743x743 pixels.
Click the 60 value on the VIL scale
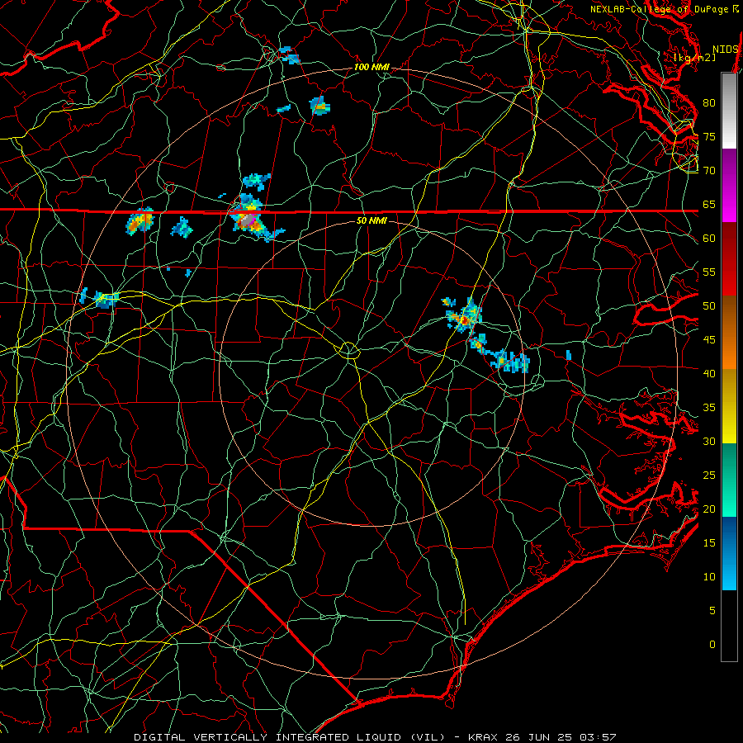pos(709,239)
